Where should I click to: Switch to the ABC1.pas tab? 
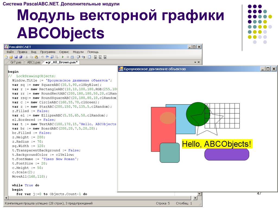tap(34, 62)
